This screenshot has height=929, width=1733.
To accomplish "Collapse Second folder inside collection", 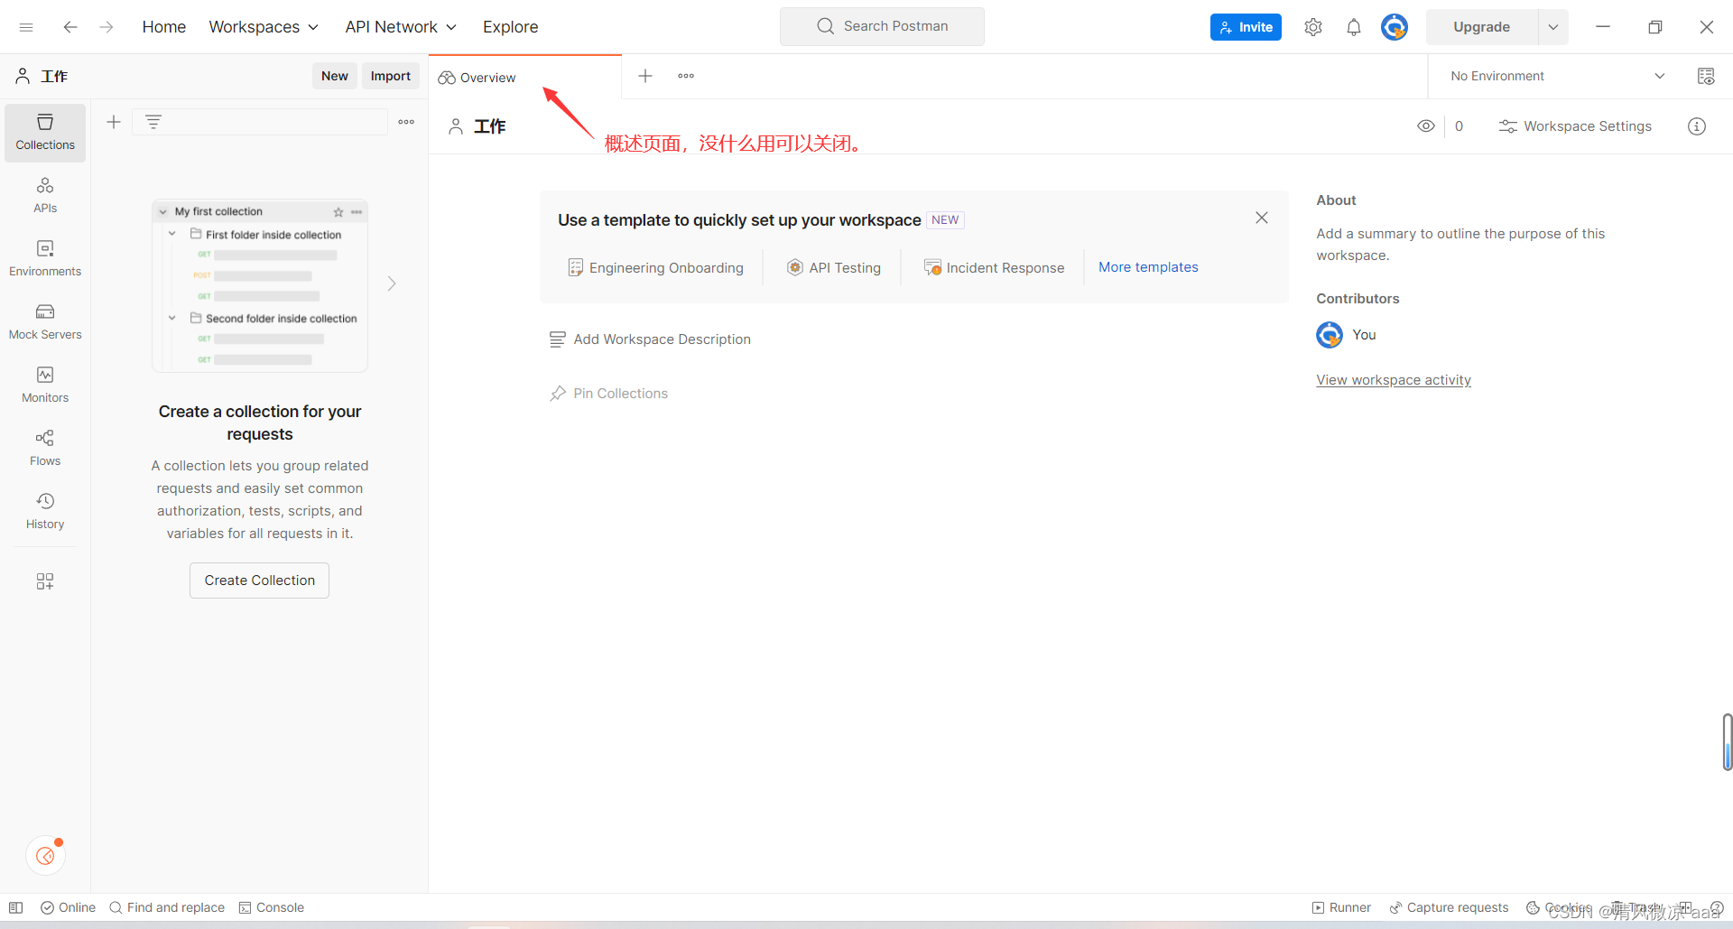I will 172,318.
